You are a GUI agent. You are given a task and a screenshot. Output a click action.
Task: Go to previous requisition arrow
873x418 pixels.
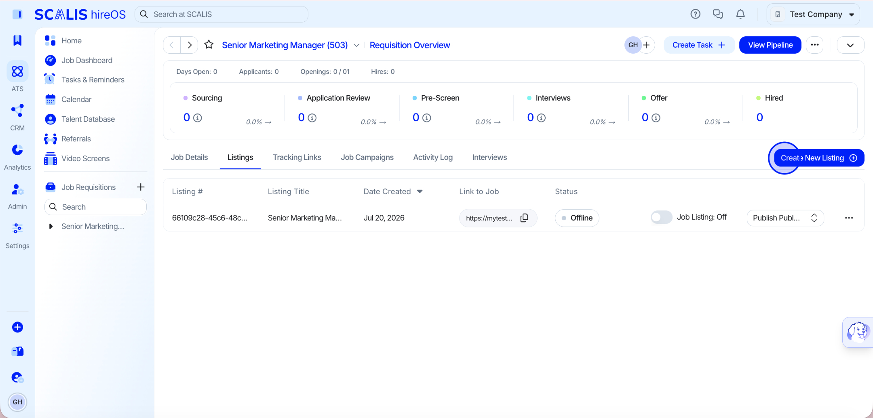[172, 45]
